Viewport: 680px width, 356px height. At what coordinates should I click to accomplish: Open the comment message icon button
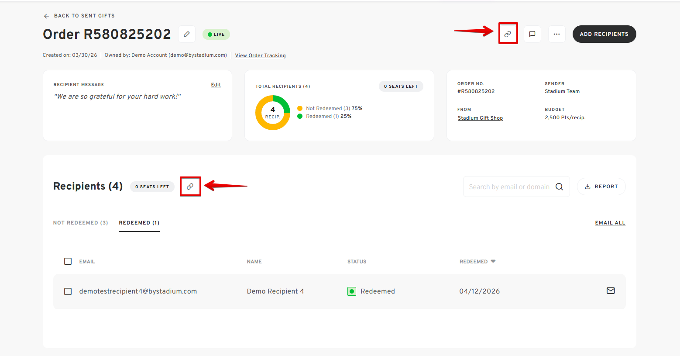click(532, 34)
